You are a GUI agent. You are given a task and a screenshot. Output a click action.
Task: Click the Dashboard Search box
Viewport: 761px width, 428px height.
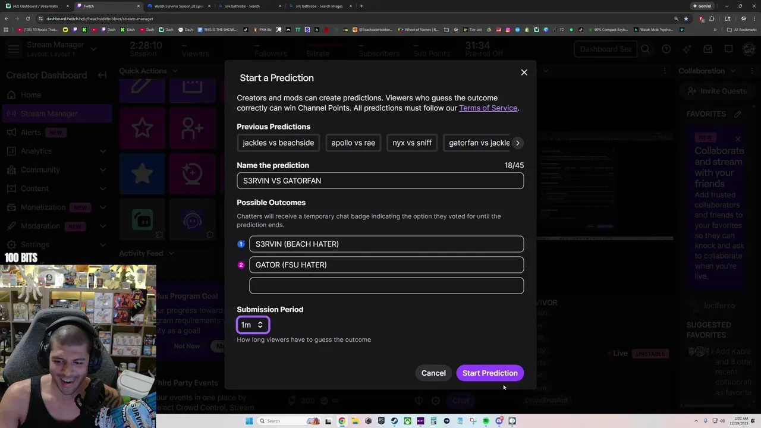(605, 49)
